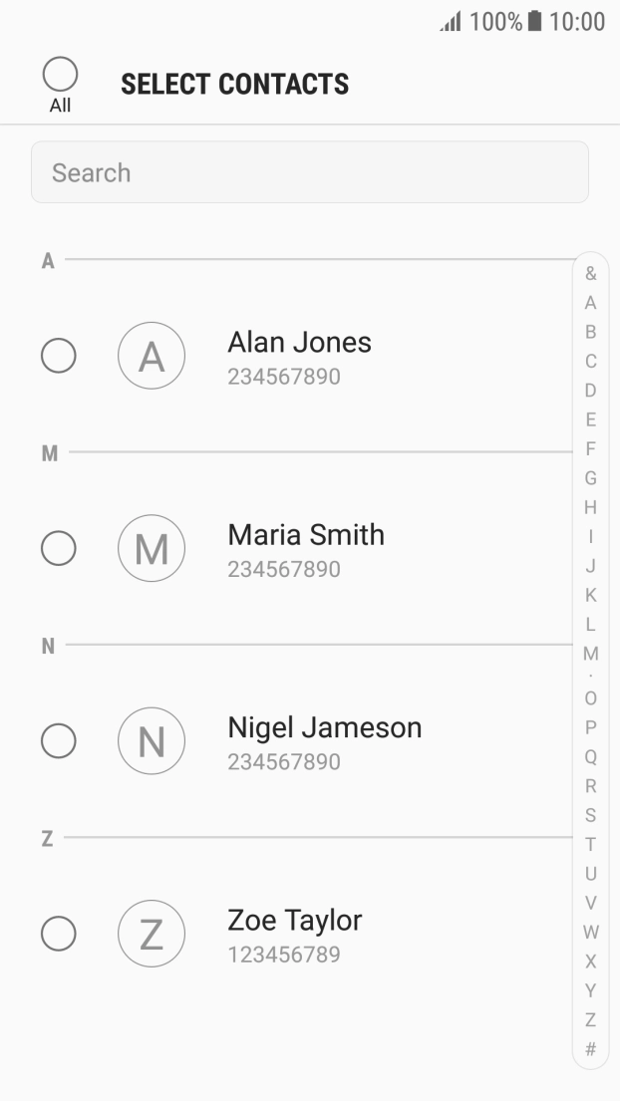Check the Nigel Jameson selection circle
Screen dimensions: 620x1101
tap(59, 741)
